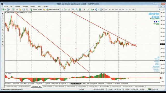Open the Графики menu
This screenshot has height=93, width=166.
pyautogui.click(x=25, y=6)
